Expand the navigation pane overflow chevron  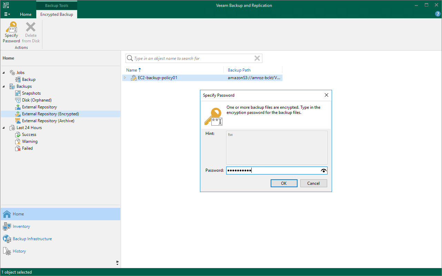click(117, 263)
